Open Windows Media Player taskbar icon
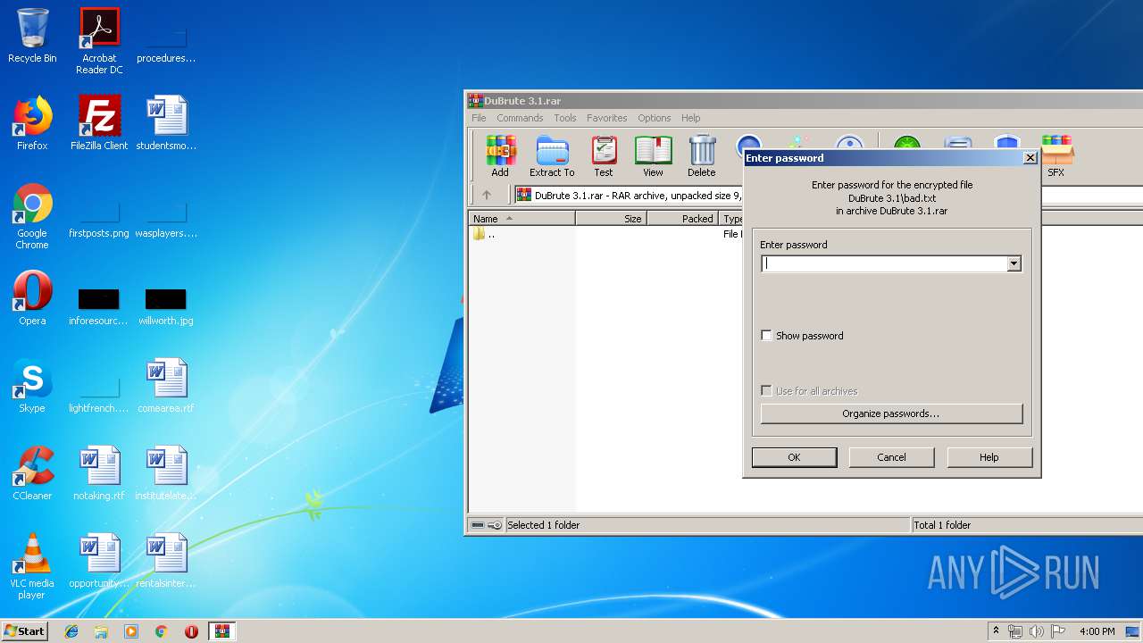 [131, 631]
